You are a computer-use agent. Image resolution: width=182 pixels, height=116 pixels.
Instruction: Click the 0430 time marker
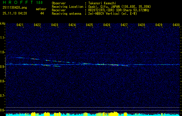[x=176, y=25]
